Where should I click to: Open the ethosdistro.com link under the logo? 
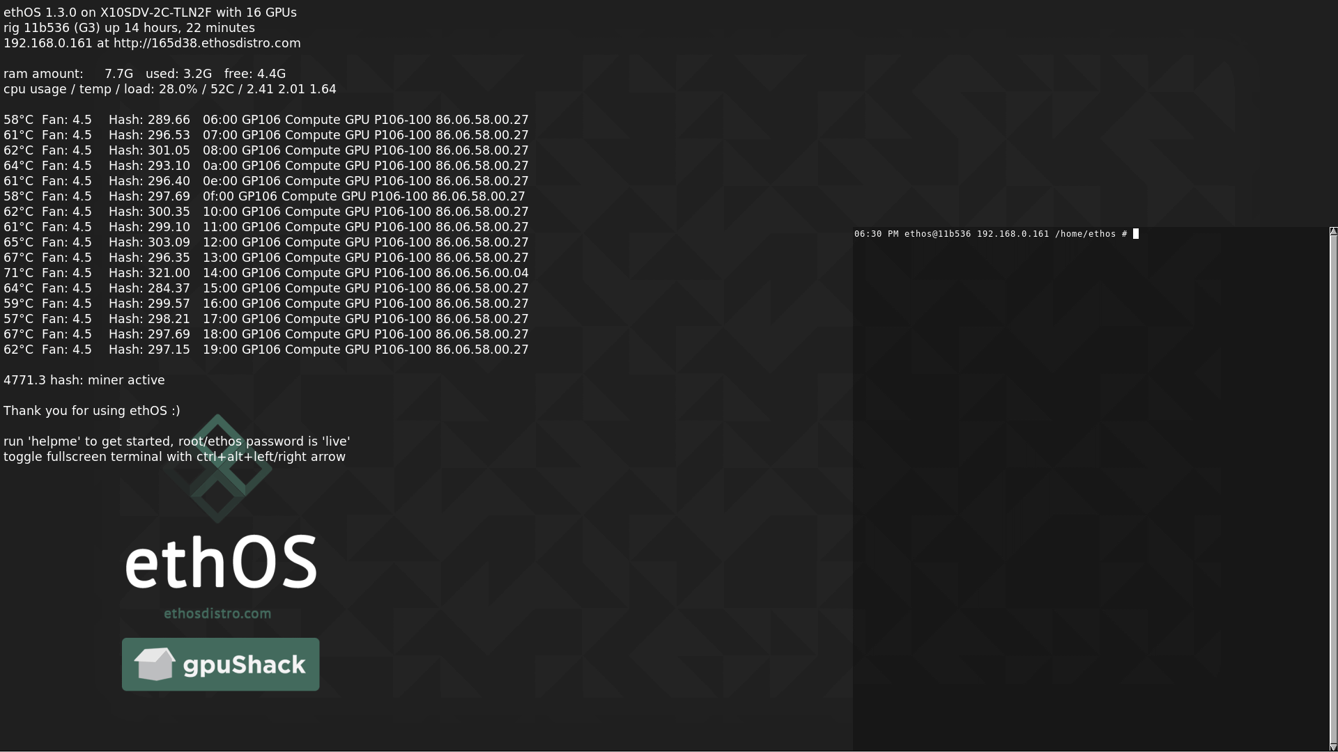click(217, 613)
